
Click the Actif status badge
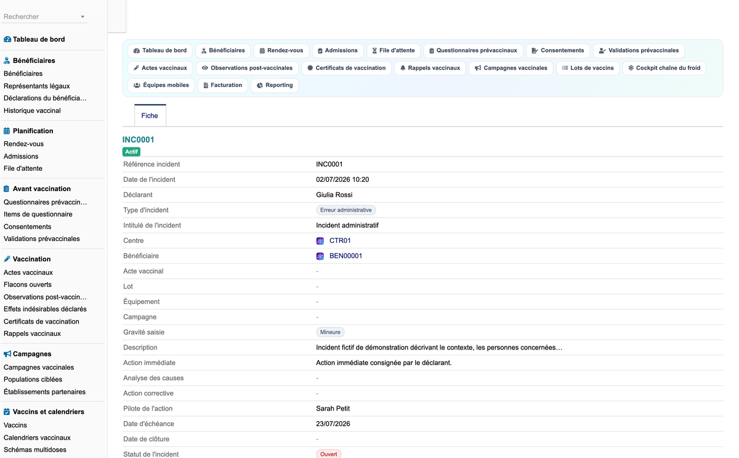coord(132,152)
